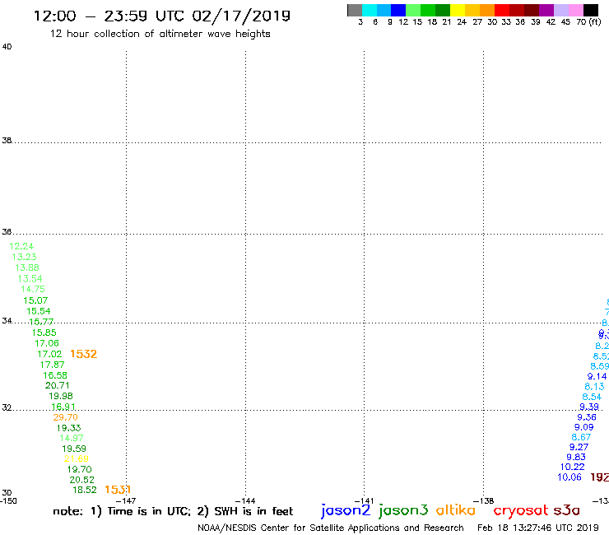Click the blue wave height value 9.83
This screenshot has width=609, height=535.
[x=576, y=458]
